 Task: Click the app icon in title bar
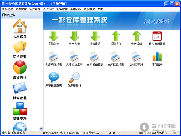point(3,4)
